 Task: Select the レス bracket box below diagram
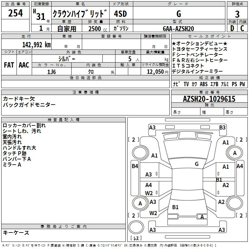136,238
